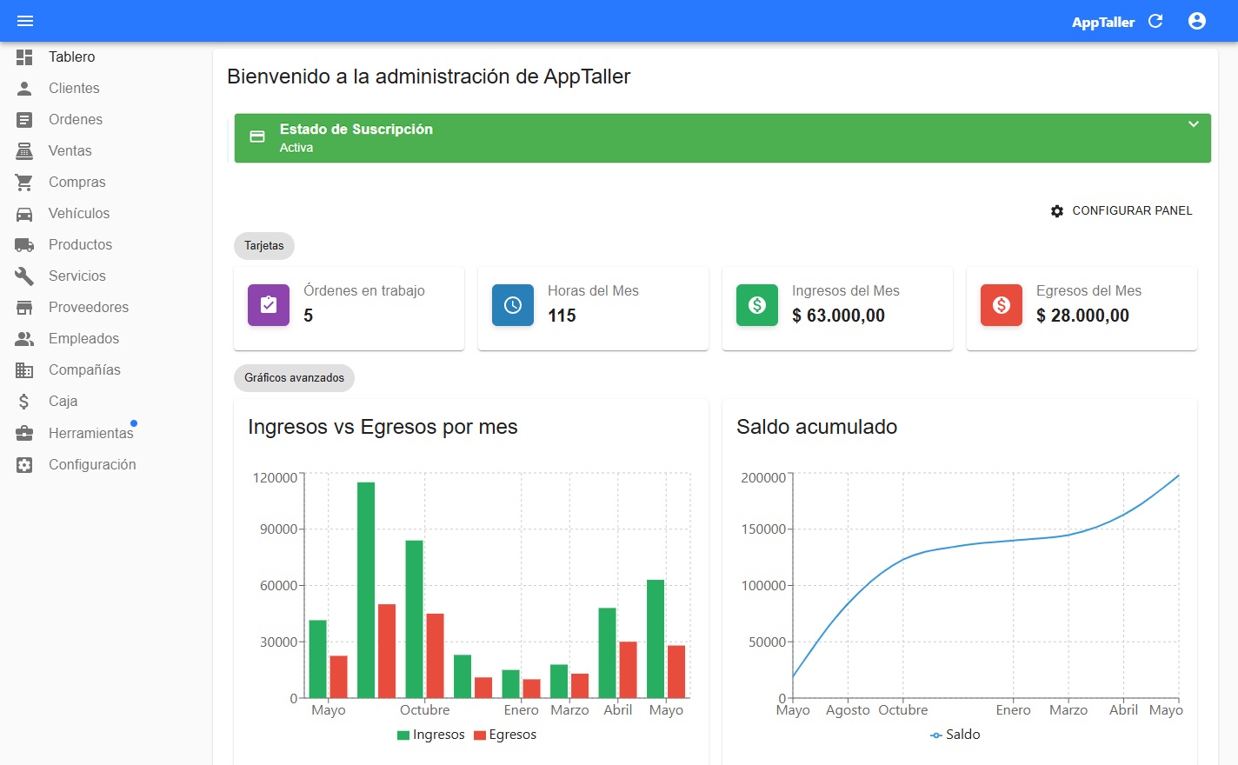Toggle Egresos red legend swatch

coord(480,735)
